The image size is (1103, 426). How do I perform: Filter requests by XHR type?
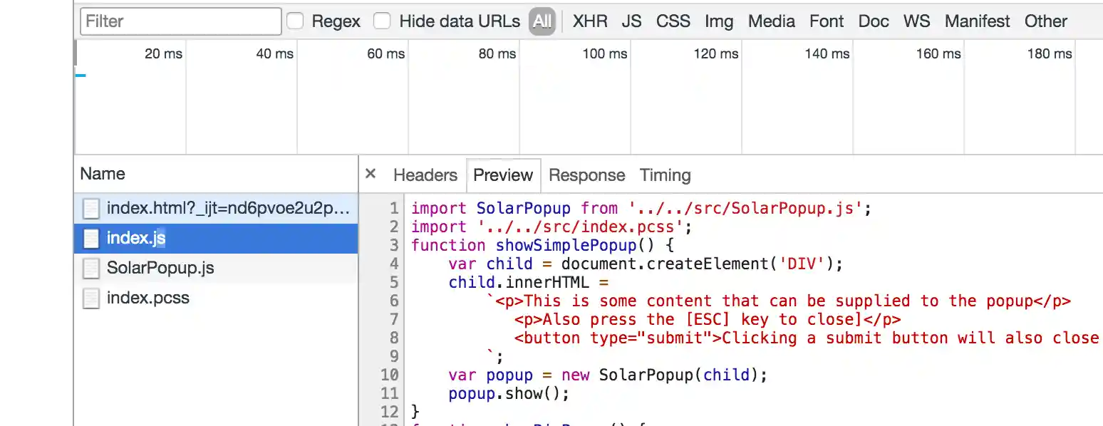coord(590,21)
